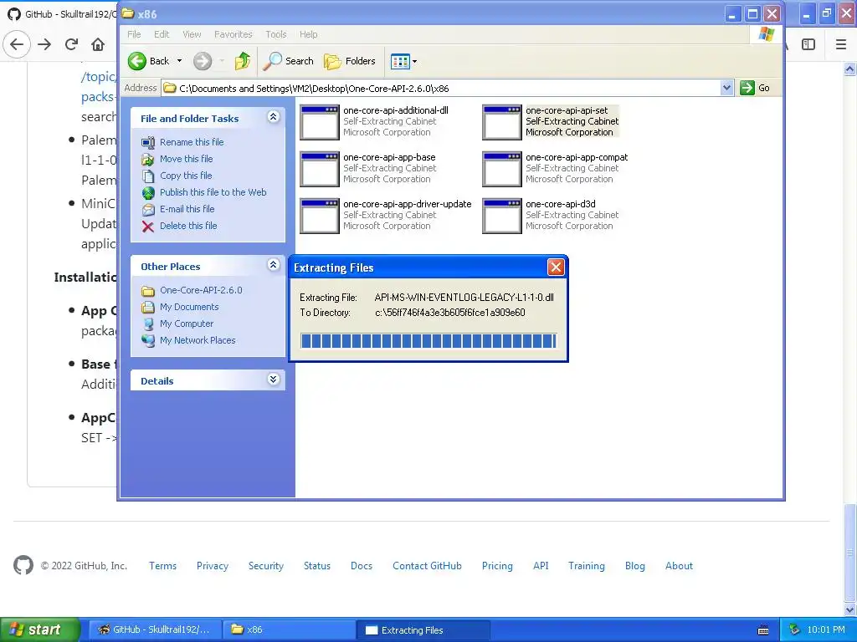Click the browser page scrollbar down arrow
This screenshot has height=642, width=857.
pos(850,609)
